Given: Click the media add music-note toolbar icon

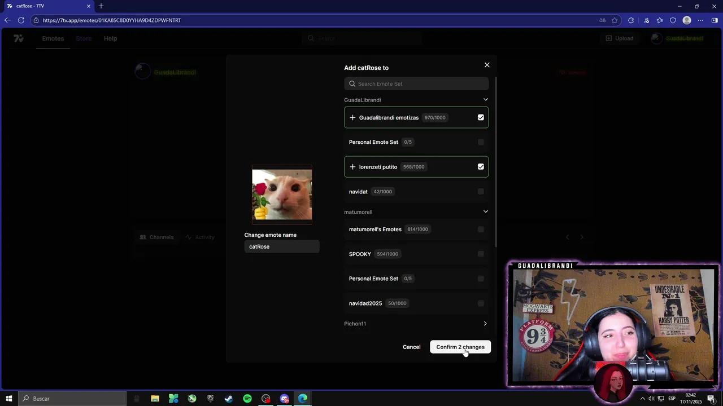Looking at the screenshot, I should point(646,20).
